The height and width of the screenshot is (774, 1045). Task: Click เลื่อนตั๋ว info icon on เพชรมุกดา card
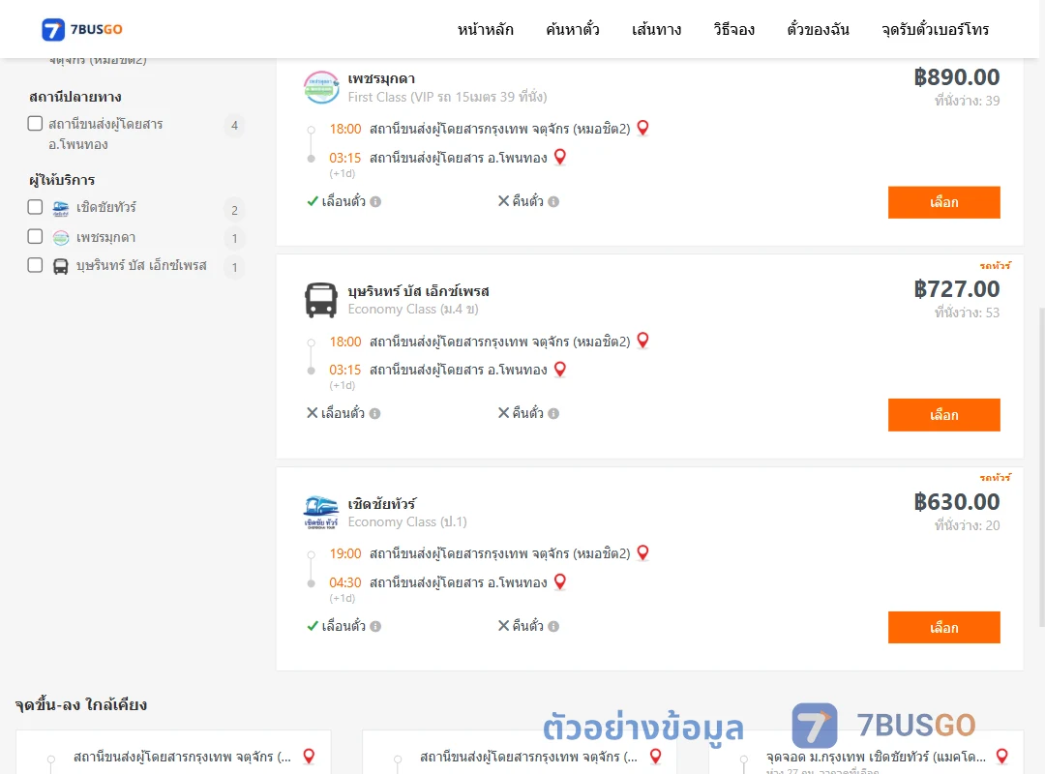[x=375, y=201]
